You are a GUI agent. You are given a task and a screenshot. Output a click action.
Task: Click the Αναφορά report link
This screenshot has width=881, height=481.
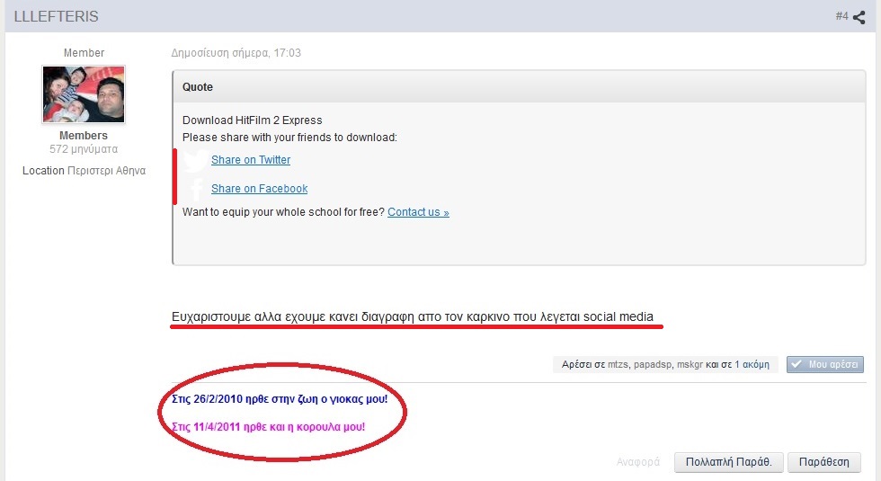click(637, 462)
